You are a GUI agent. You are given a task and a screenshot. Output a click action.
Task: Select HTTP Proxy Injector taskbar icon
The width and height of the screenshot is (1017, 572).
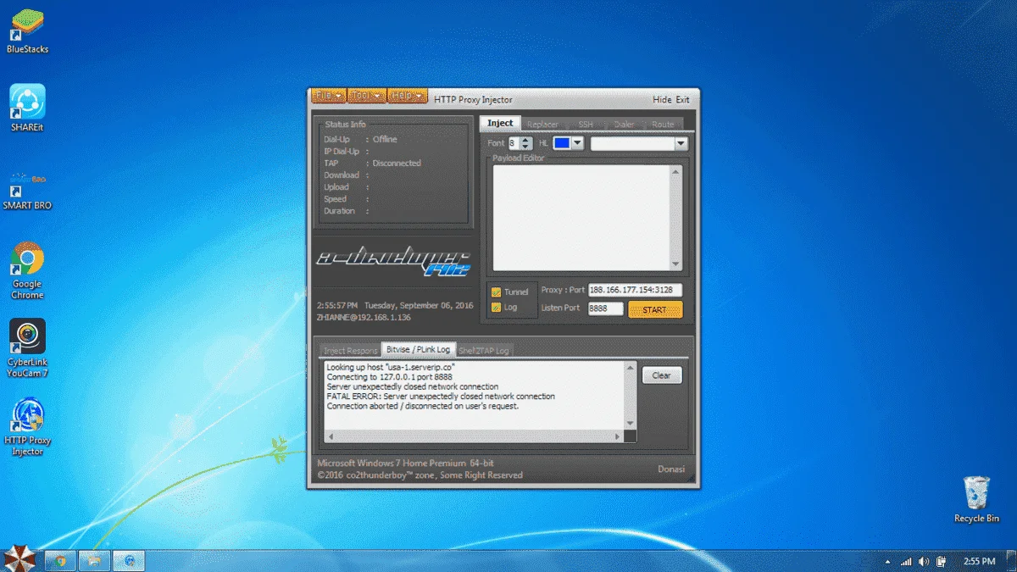tap(129, 560)
